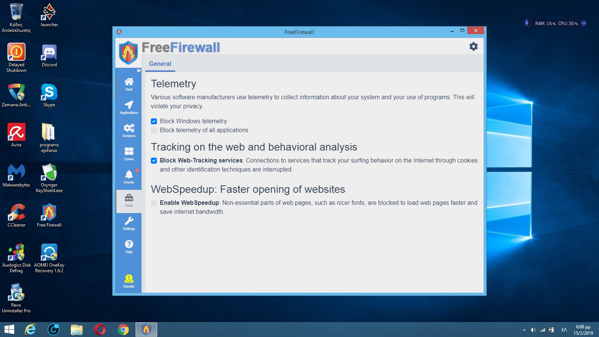Launch Internet Explorer from taskbar
The image size is (599, 337).
(x=30, y=330)
